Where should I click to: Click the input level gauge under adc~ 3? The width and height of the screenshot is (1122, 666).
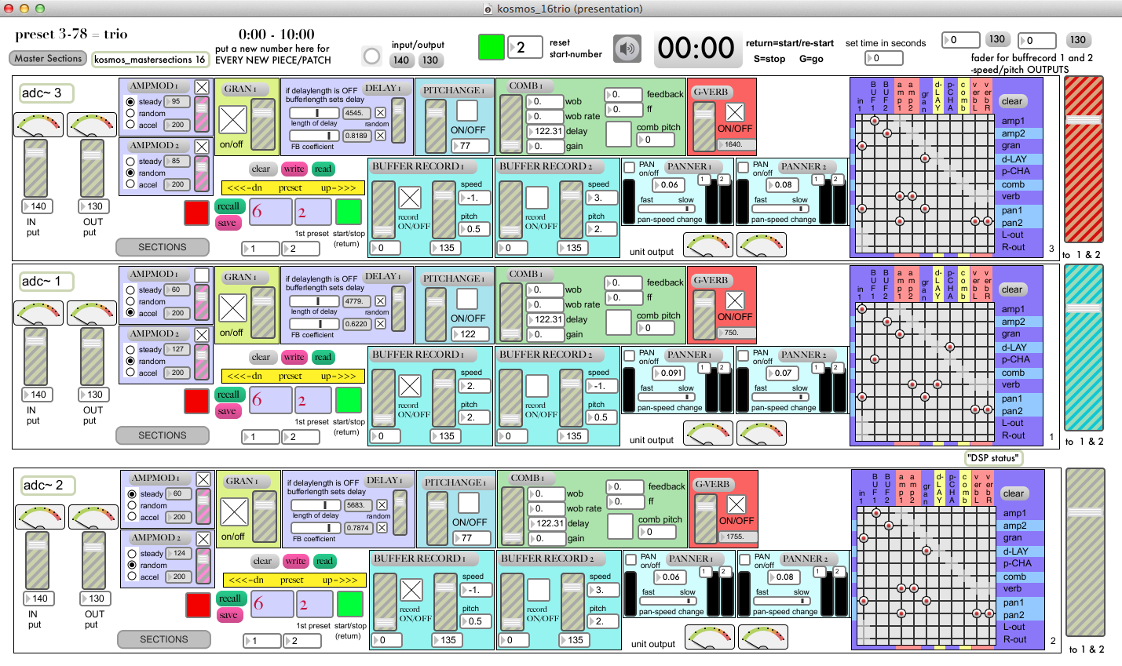(38, 125)
